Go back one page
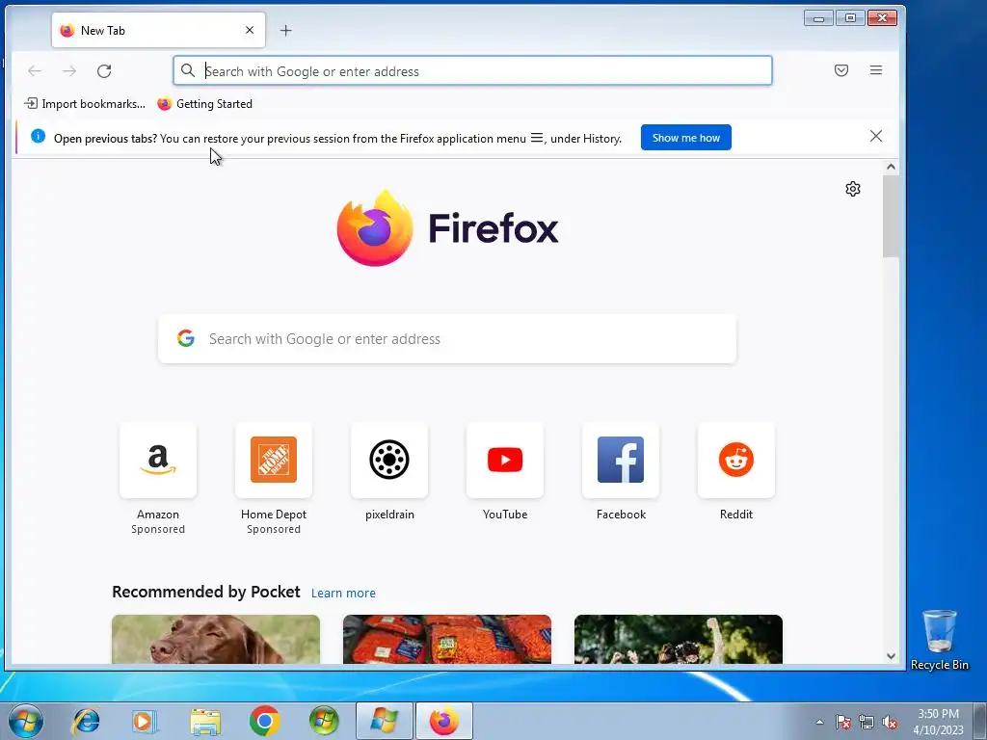987x740 pixels. point(35,71)
